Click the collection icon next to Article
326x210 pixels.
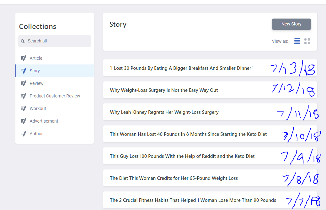coord(23,58)
